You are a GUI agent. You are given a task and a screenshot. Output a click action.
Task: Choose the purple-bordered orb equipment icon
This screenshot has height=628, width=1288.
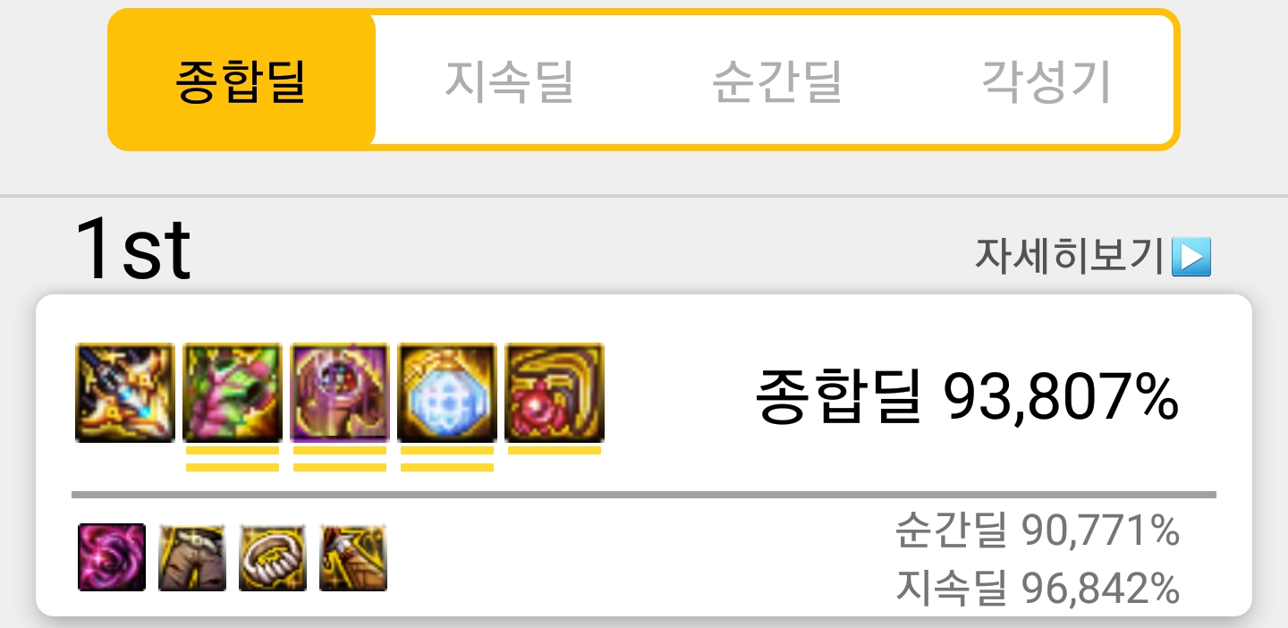[340, 393]
